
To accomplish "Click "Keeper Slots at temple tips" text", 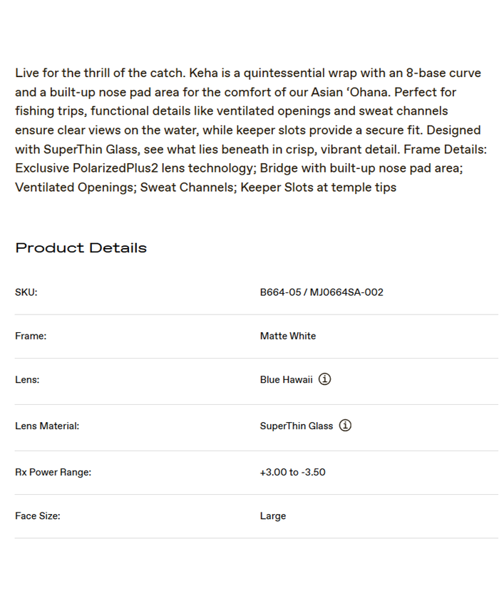I will click(318, 188).
